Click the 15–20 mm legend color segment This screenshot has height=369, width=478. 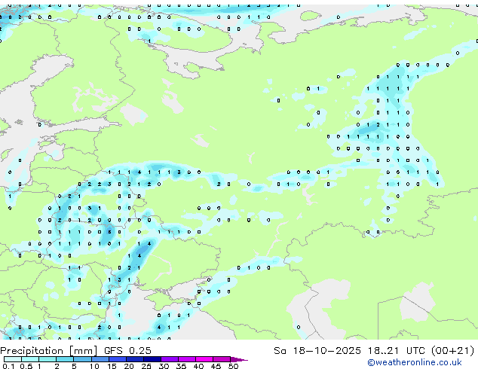(118, 359)
